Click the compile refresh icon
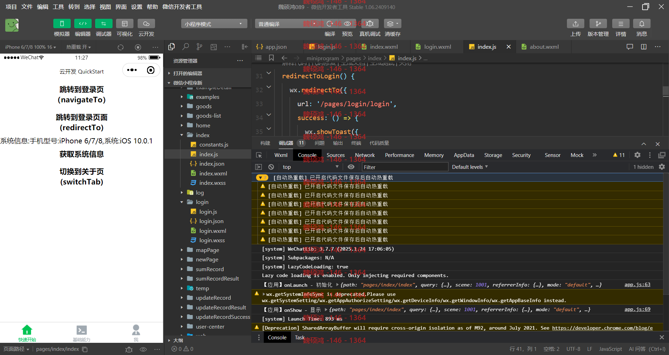 330,24
